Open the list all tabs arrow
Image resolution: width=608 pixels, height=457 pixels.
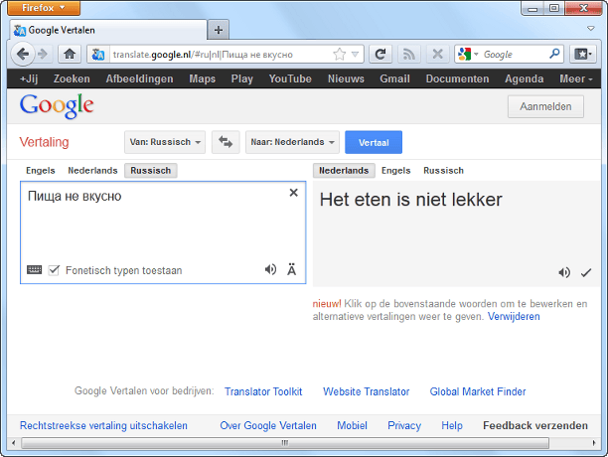point(590,28)
